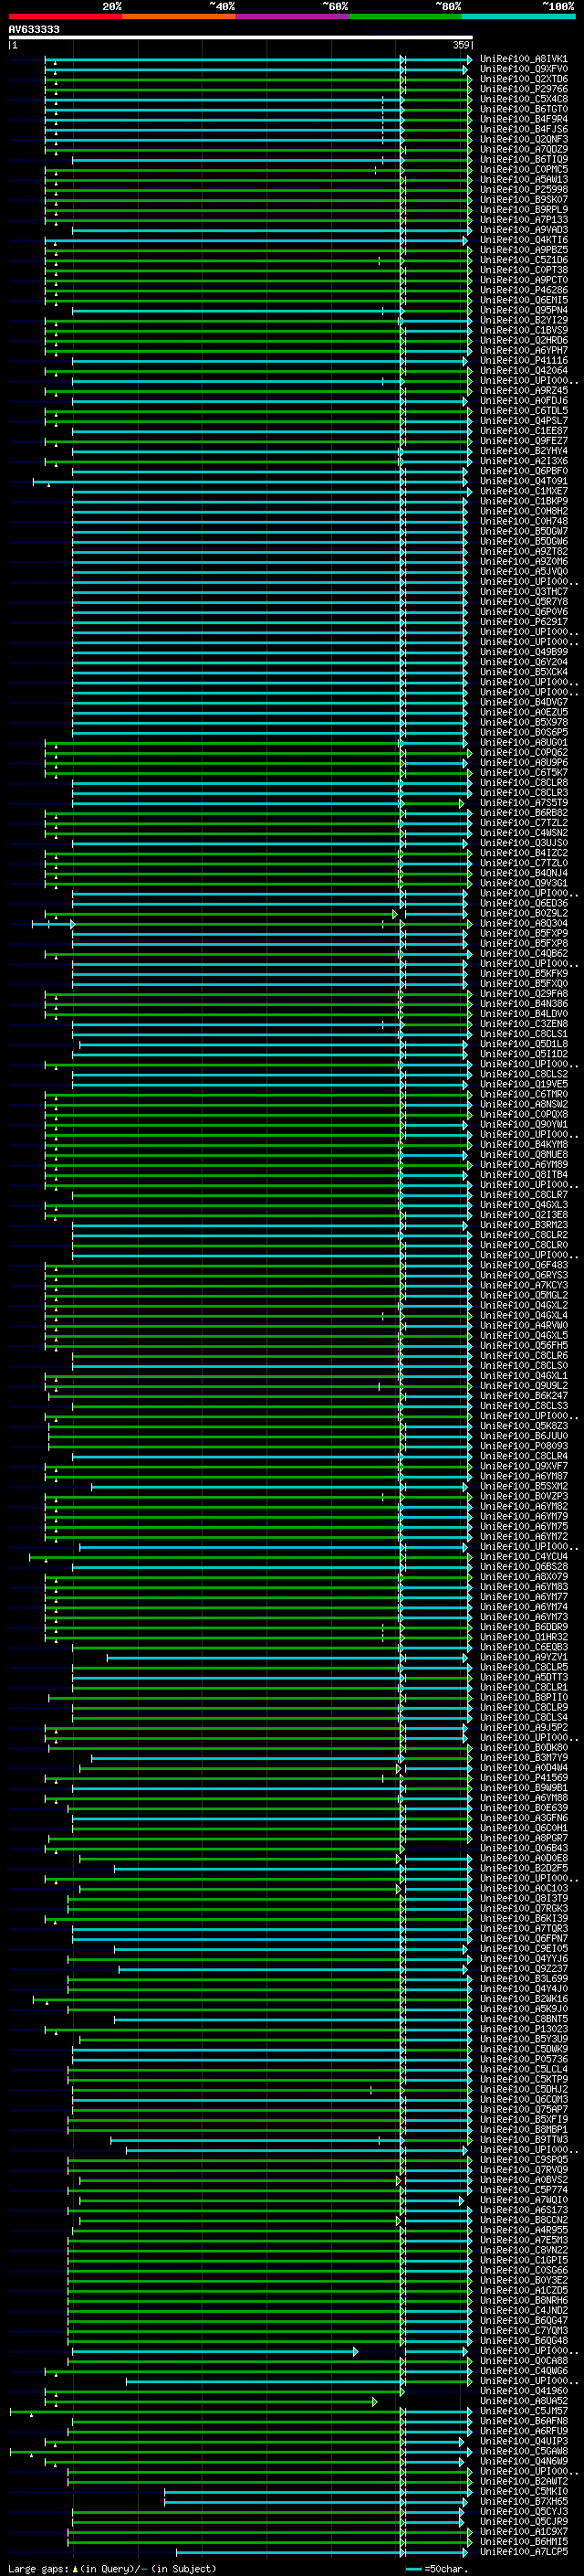Select the UniRef100_A7P133 label
This screenshot has height=2576, width=584.
click(523, 220)
